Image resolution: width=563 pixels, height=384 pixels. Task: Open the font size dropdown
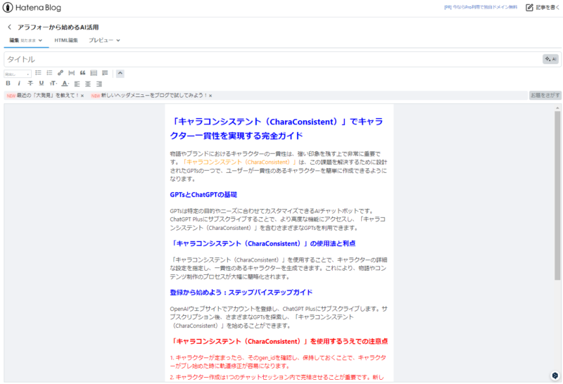pyautogui.click(x=53, y=83)
